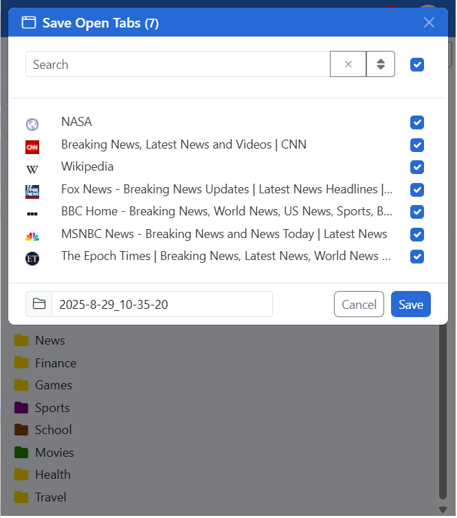Image resolution: width=457 pixels, height=518 pixels.
Task: Open the sort order dropdown beside search
Action: [381, 64]
